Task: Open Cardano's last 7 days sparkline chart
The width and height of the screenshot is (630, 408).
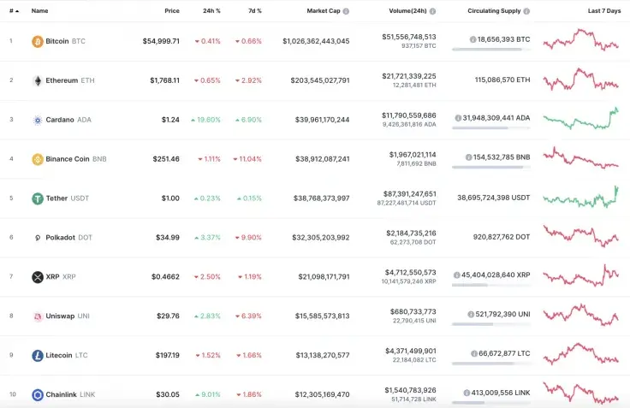Action: pos(580,119)
